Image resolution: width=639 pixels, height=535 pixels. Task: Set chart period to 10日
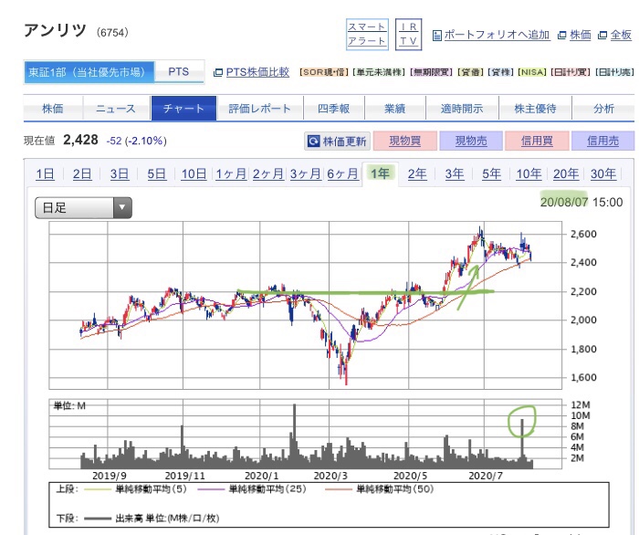(x=194, y=174)
